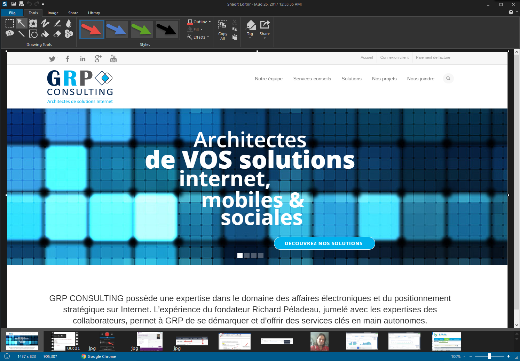Switch to the Library tab
The width and height of the screenshot is (520, 361).
[94, 13]
